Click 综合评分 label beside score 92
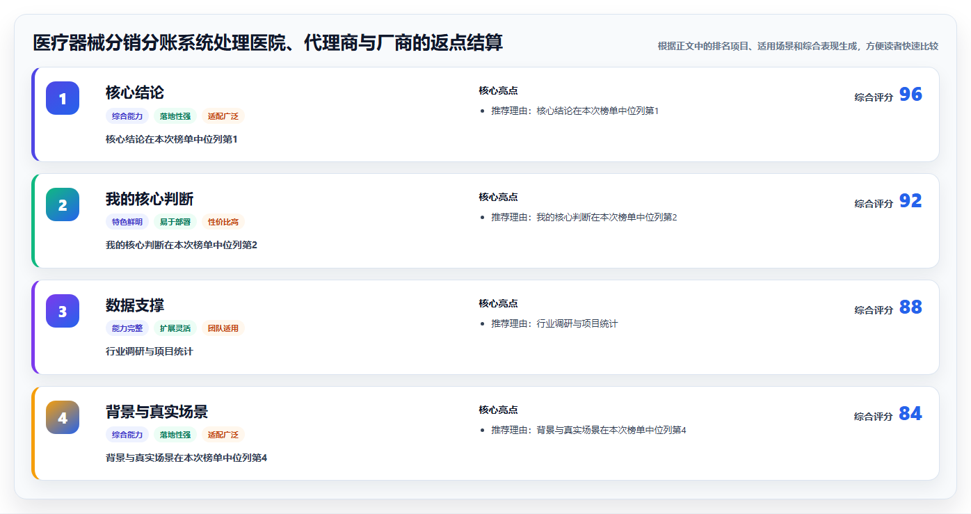This screenshot has height=514, width=971. [x=874, y=204]
